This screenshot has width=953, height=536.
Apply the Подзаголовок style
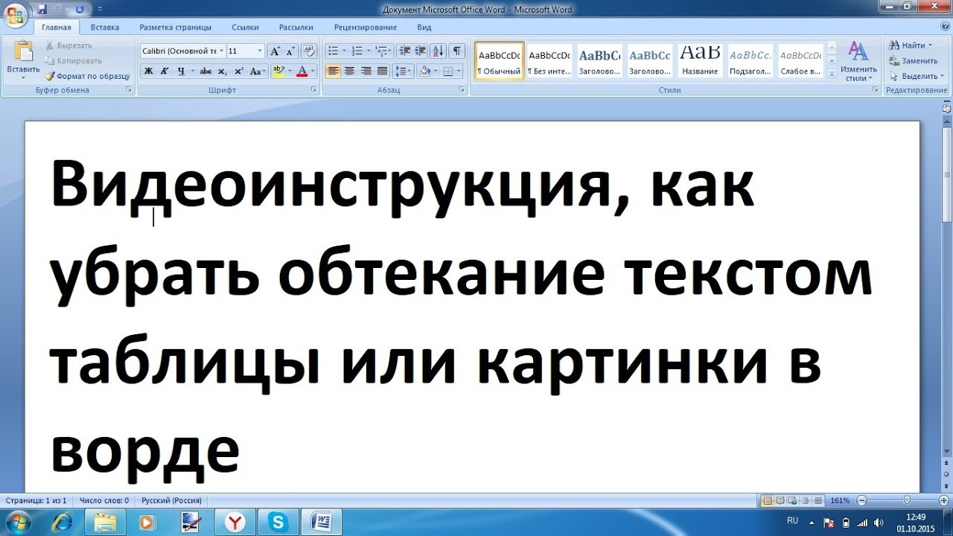[750, 60]
